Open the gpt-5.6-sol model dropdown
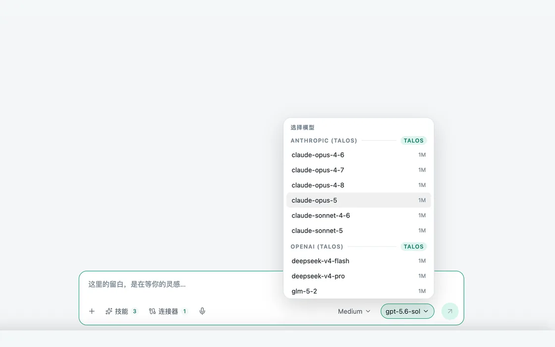555x347 pixels. [x=407, y=311]
